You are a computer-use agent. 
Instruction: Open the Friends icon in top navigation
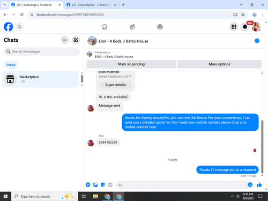tap(132, 27)
